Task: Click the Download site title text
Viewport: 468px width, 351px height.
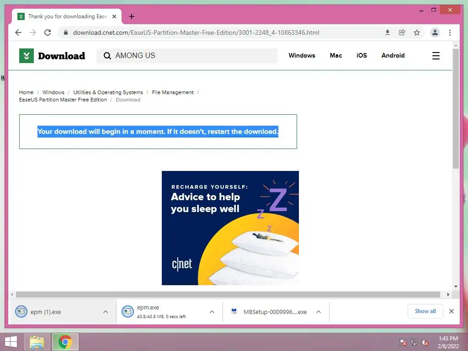Action: [62, 56]
